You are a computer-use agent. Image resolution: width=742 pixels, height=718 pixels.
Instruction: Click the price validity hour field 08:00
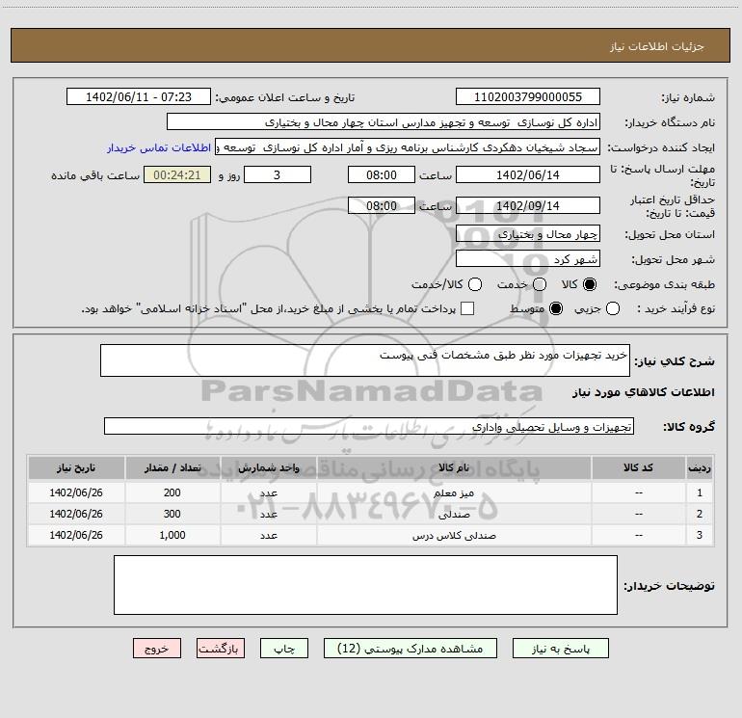tap(382, 205)
